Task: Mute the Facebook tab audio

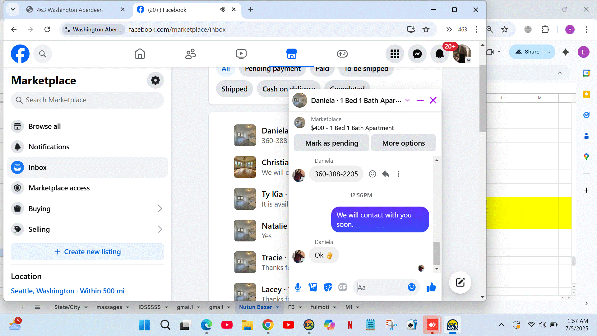Action: (x=222, y=9)
